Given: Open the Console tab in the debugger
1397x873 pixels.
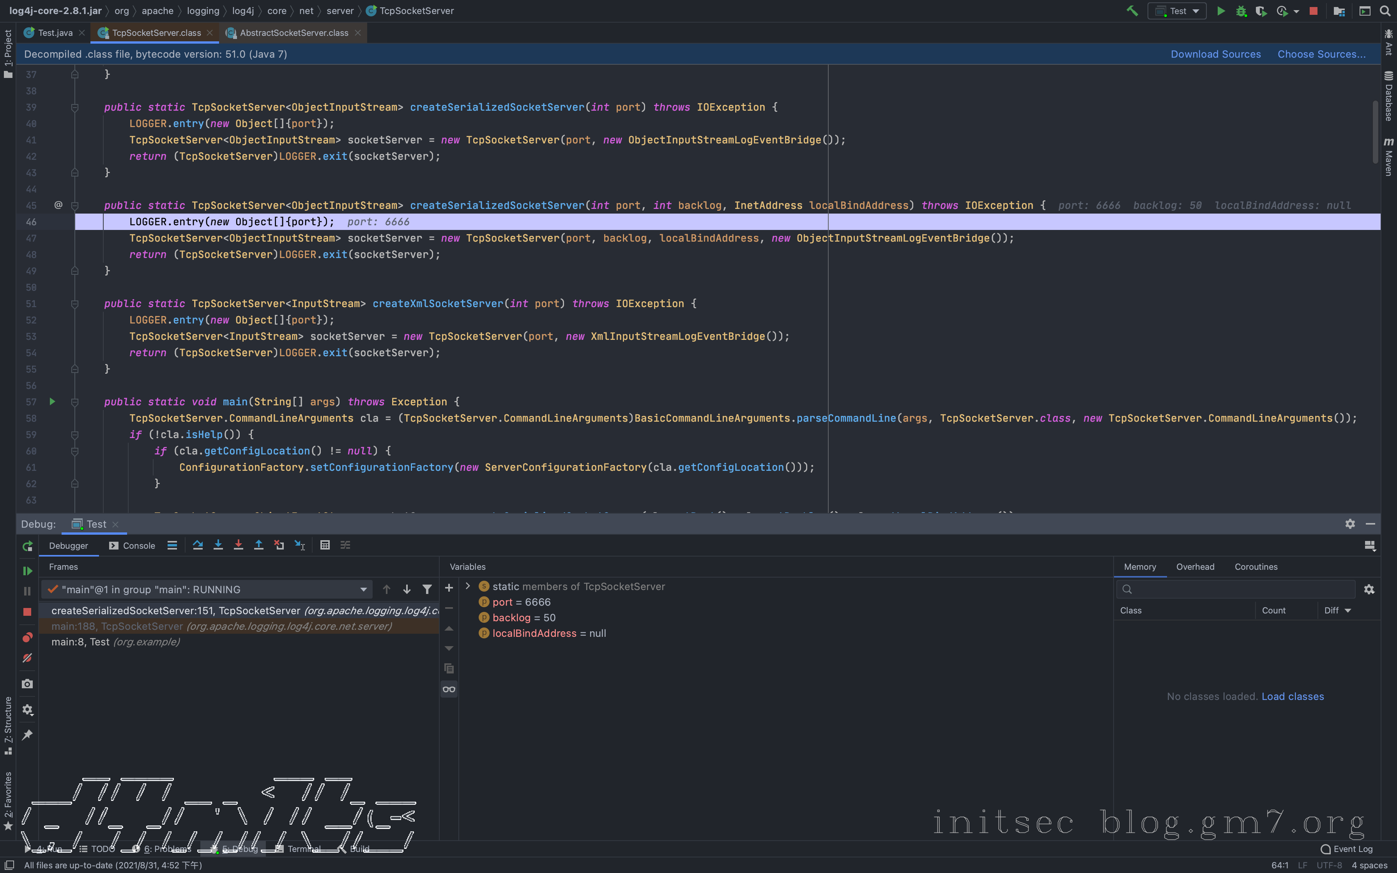Looking at the screenshot, I should point(132,546).
